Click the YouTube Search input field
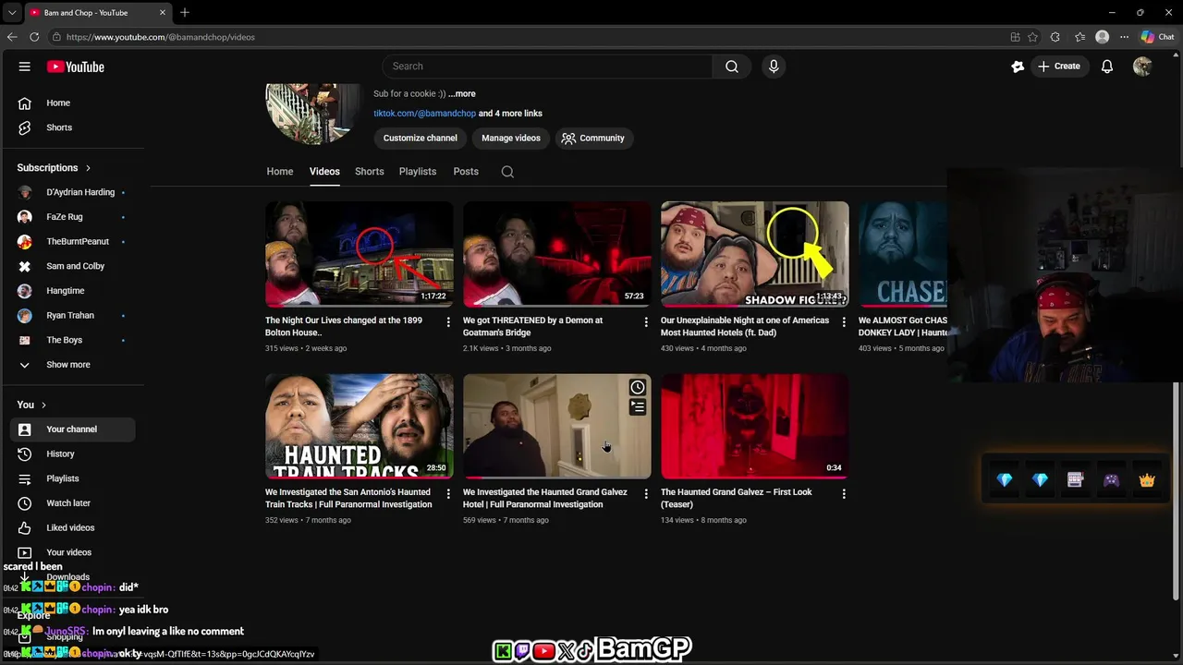This screenshot has height=665, width=1183. click(x=547, y=66)
